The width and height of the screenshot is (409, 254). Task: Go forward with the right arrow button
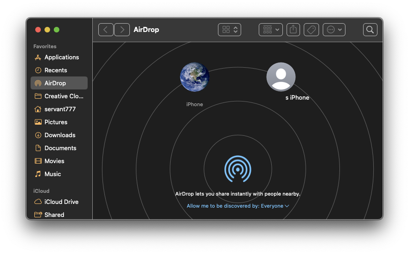(122, 30)
